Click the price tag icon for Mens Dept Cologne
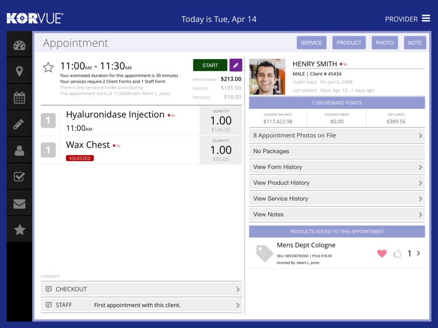 pos(264,253)
